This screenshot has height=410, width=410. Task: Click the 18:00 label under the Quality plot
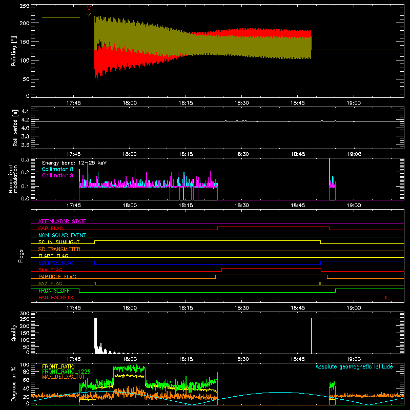(x=130, y=359)
